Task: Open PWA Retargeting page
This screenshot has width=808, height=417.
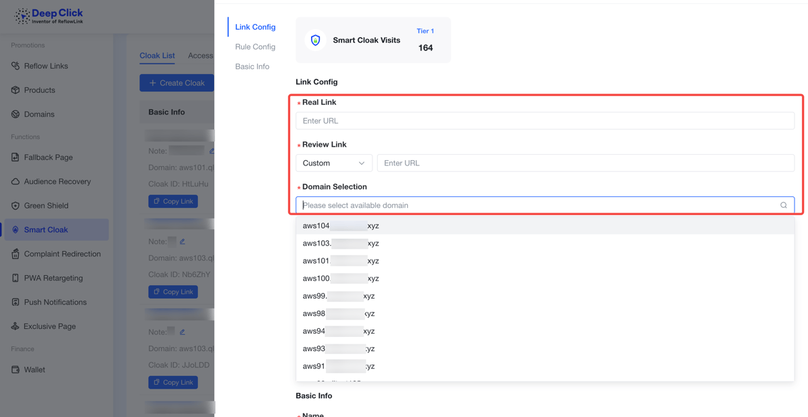Action: [x=55, y=278]
